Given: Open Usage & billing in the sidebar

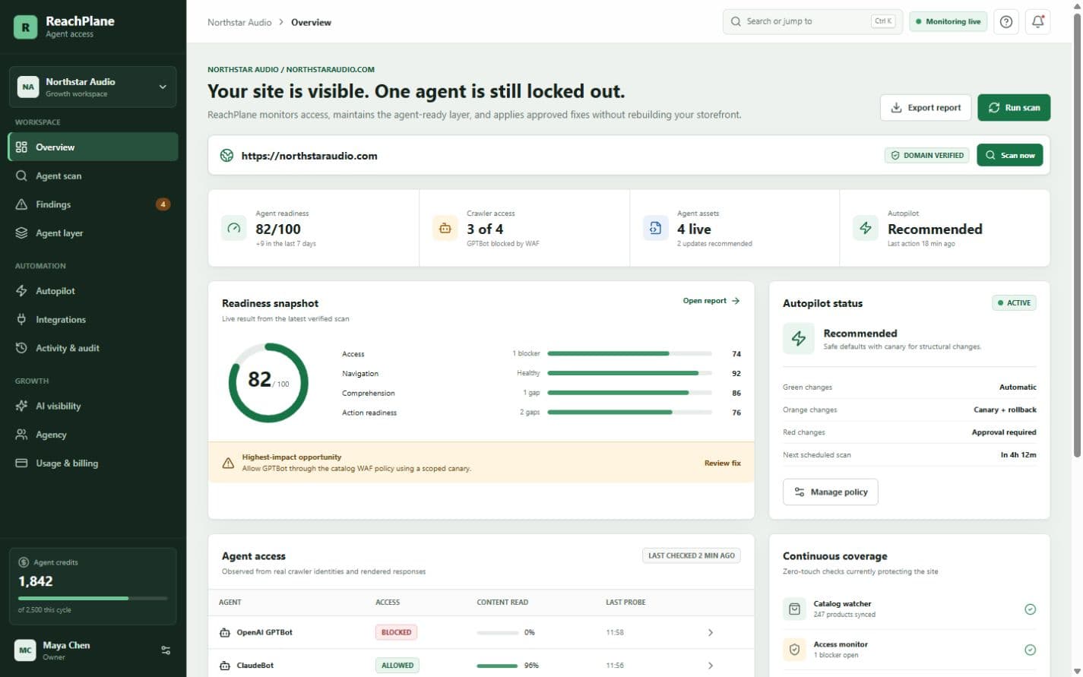Looking at the screenshot, I should 93,463.
